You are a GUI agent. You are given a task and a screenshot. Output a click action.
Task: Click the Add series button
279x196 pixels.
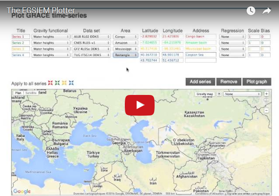click(x=200, y=82)
